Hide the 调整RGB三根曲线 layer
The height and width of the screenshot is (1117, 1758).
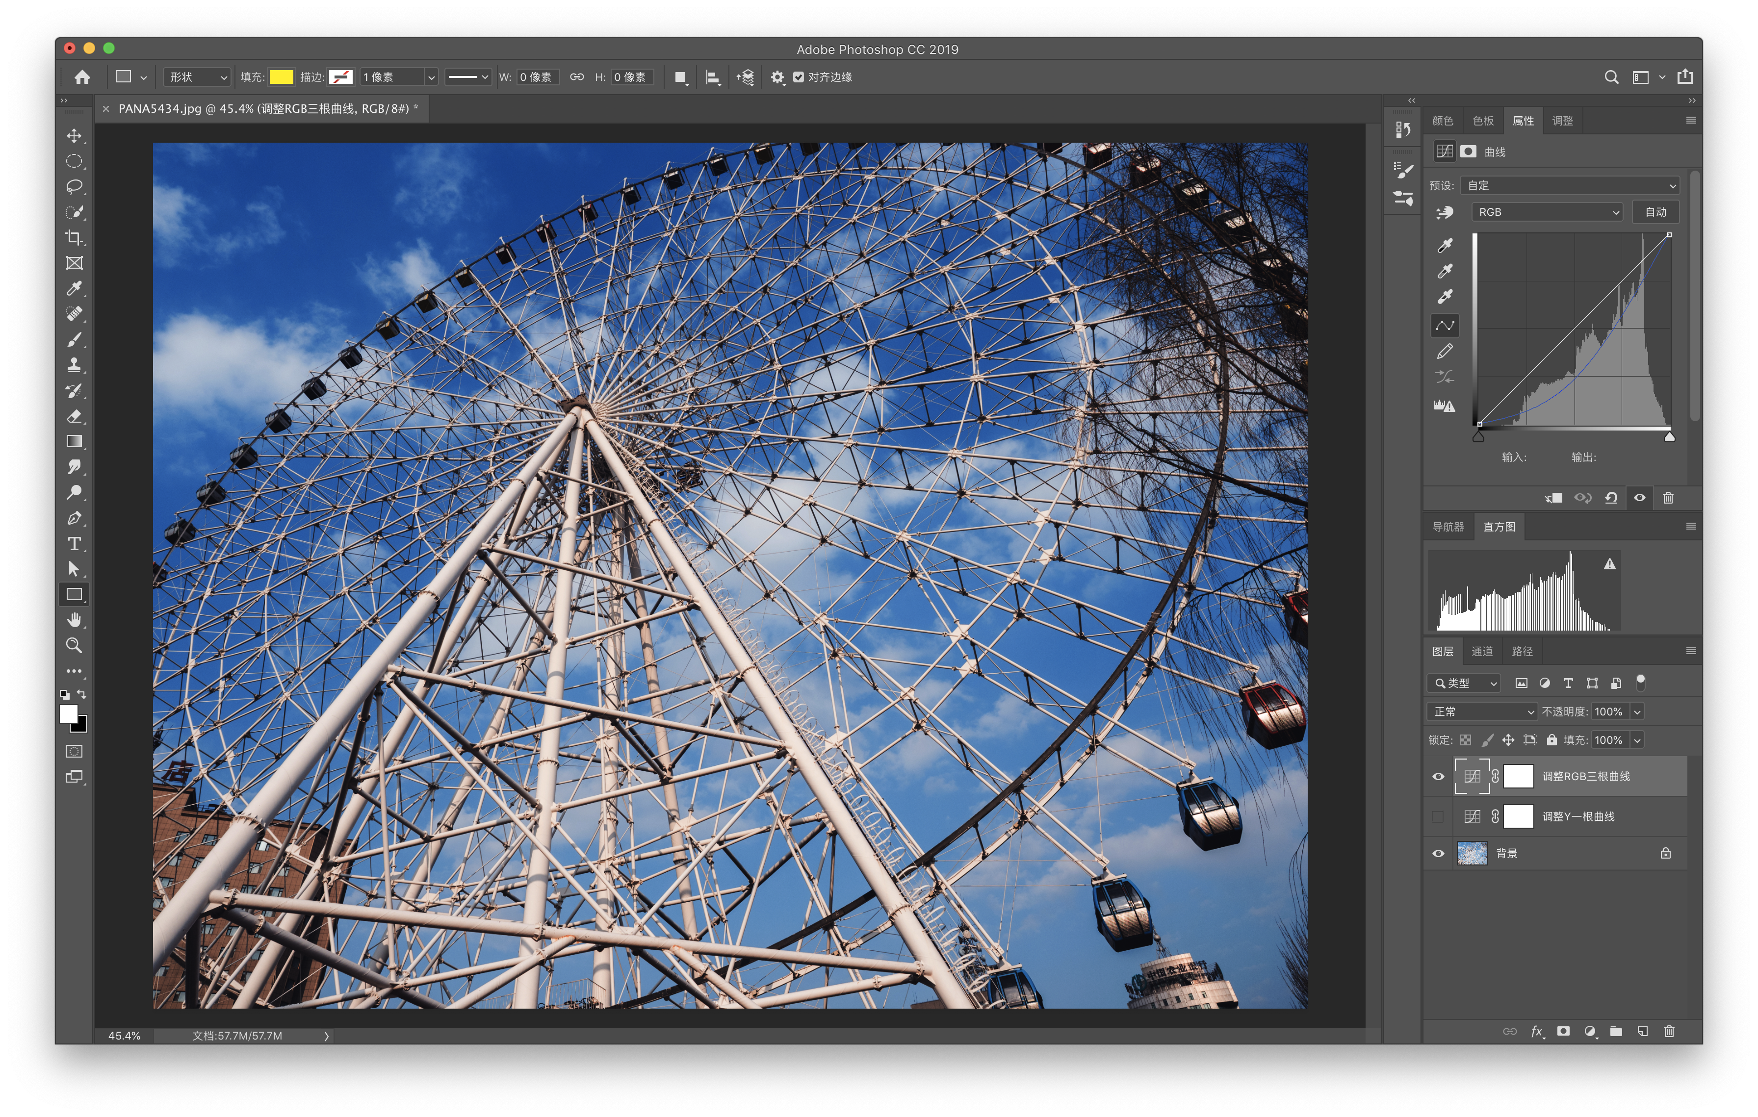tap(1438, 776)
